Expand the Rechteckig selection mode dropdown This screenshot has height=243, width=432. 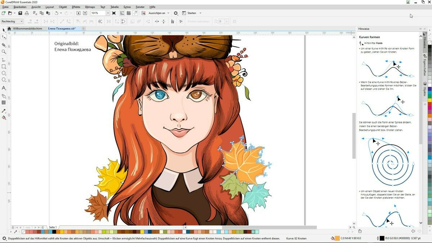22,22
